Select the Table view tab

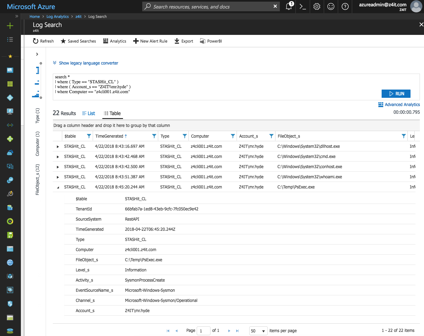point(112,113)
